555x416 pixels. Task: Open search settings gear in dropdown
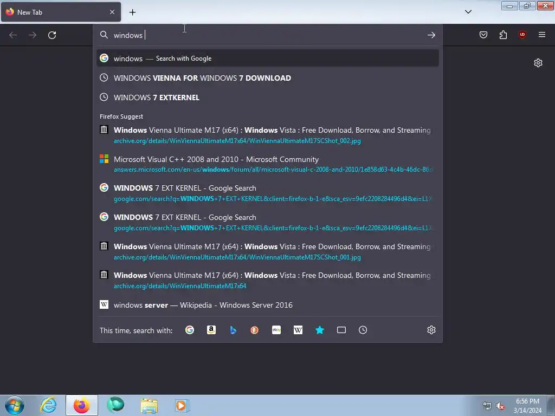coord(431,330)
